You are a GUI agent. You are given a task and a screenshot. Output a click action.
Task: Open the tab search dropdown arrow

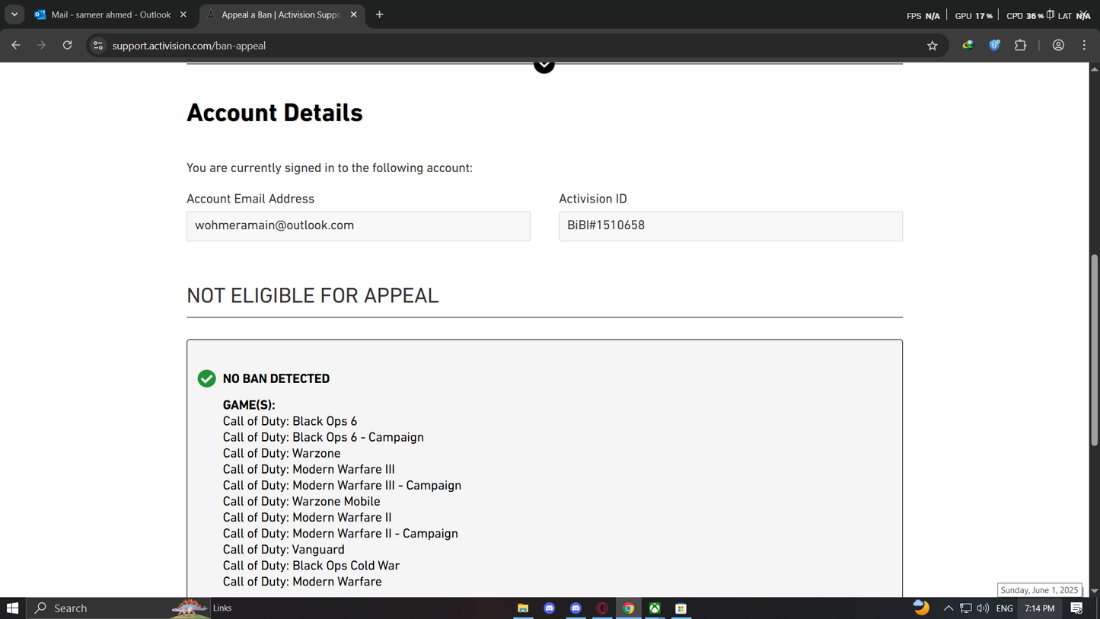coord(14,14)
